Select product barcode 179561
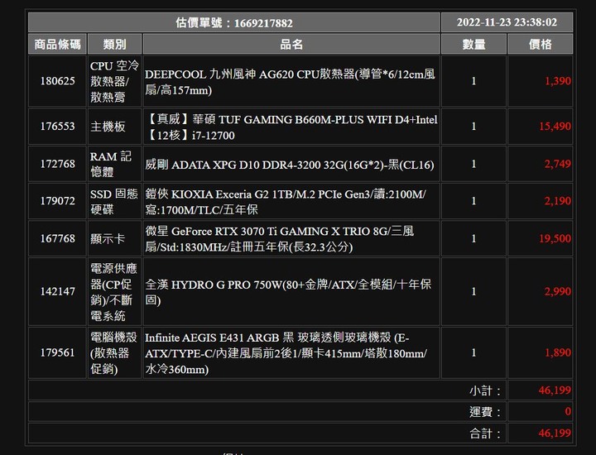This screenshot has width=596, height=455. tap(57, 352)
